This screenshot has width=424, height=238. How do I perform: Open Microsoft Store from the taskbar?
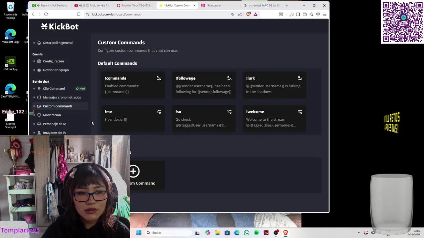[227, 233]
